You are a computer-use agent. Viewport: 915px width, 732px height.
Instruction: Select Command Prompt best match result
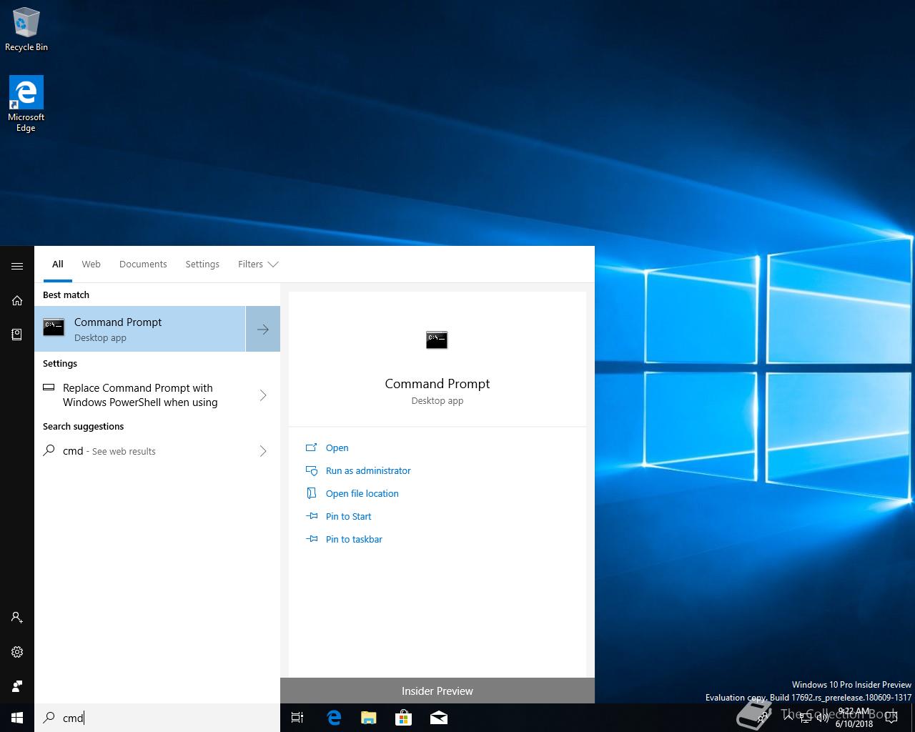coord(140,329)
